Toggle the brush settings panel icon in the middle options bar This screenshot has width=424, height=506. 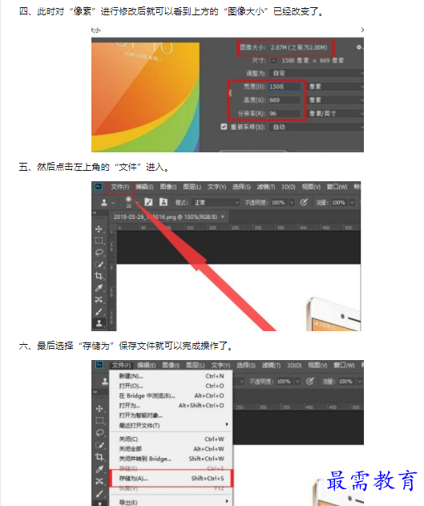tap(148, 202)
